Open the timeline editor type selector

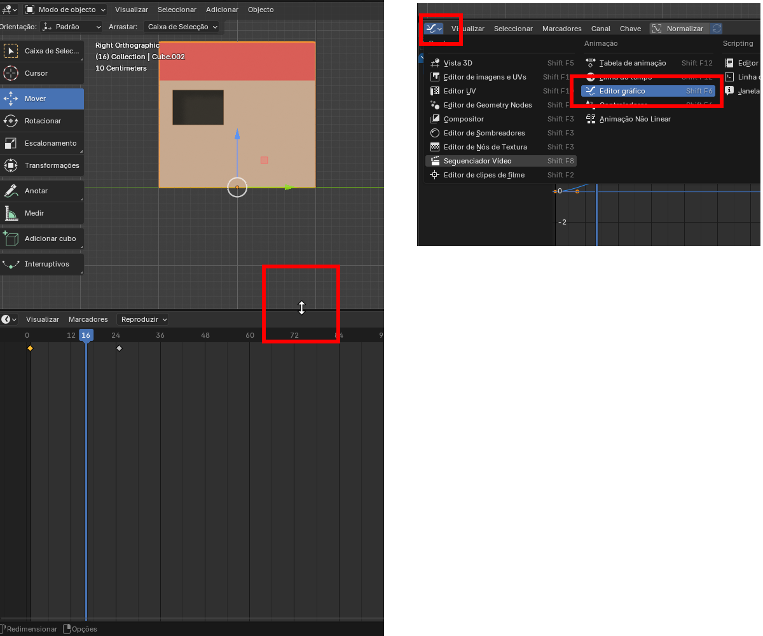pyautogui.click(x=9, y=319)
